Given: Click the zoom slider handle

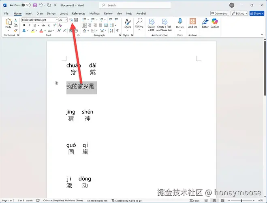Looking at the screenshot, I should point(241,201).
